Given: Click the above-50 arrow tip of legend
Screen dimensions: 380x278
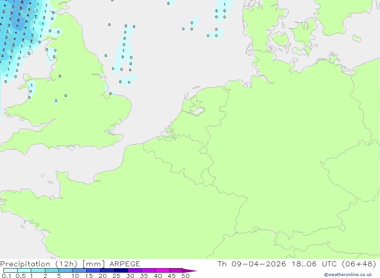Looking at the screenshot, I should coord(190,271).
